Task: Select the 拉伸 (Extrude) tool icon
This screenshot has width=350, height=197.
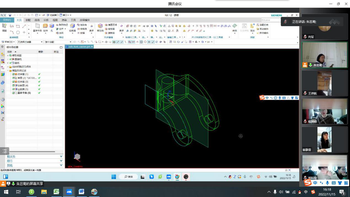Action: click(x=45, y=26)
